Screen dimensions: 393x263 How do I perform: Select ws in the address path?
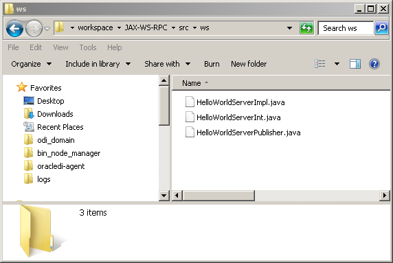click(205, 27)
